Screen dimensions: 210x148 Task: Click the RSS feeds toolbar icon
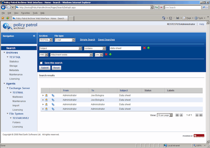click(x=170, y=18)
